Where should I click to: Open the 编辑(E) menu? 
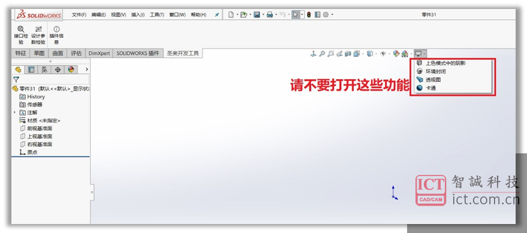tap(98, 15)
